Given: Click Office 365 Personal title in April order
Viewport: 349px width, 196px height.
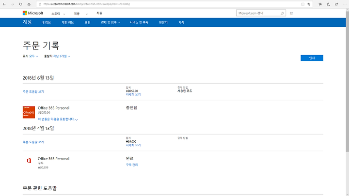Looking at the screenshot, I should pyautogui.click(x=53, y=159).
